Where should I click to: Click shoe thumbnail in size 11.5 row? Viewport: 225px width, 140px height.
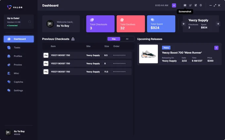point(46,72)
